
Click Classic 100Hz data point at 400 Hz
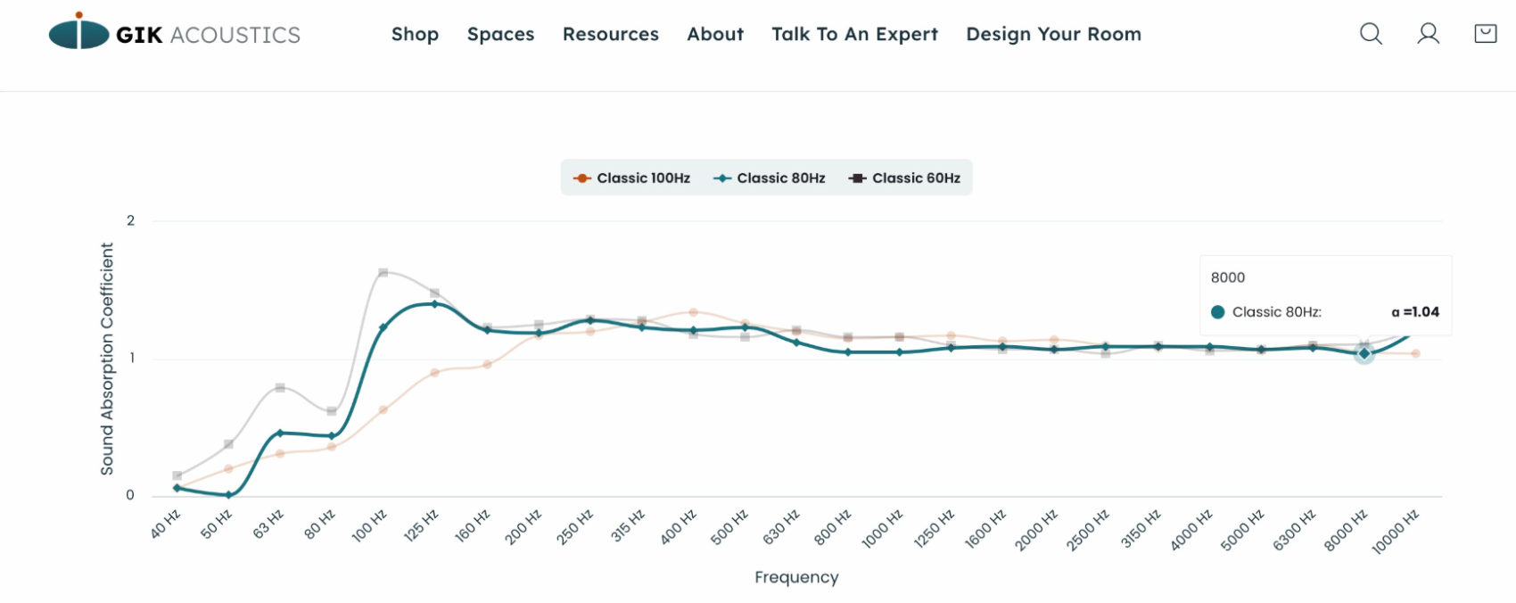pyautogui.click(x=693, y=312)
